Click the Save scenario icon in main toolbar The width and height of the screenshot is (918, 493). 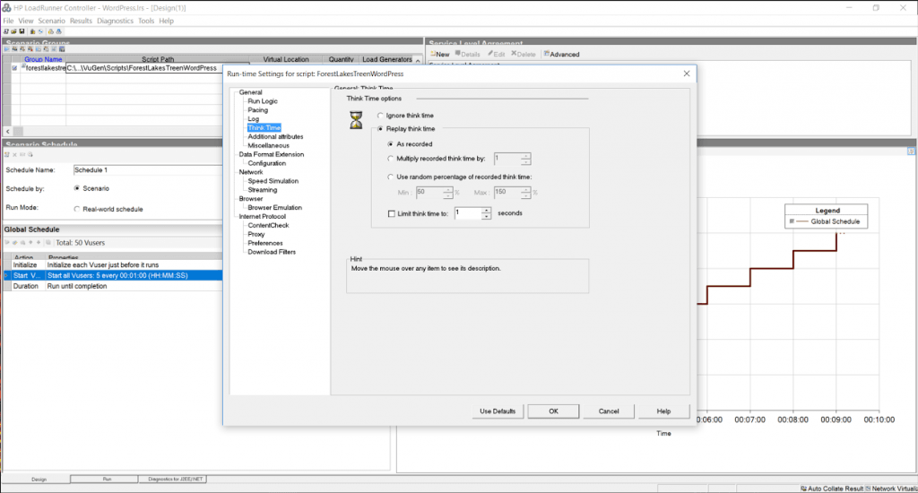21,31
